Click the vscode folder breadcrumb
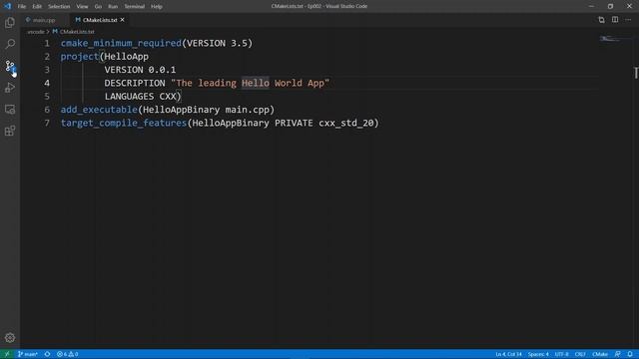This screenshot has height=359, width=639. pos(36,31)
